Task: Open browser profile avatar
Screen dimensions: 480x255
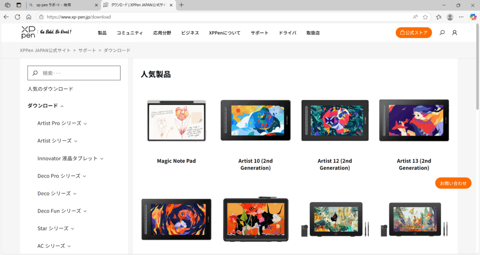Action: [x=450, y=17]
